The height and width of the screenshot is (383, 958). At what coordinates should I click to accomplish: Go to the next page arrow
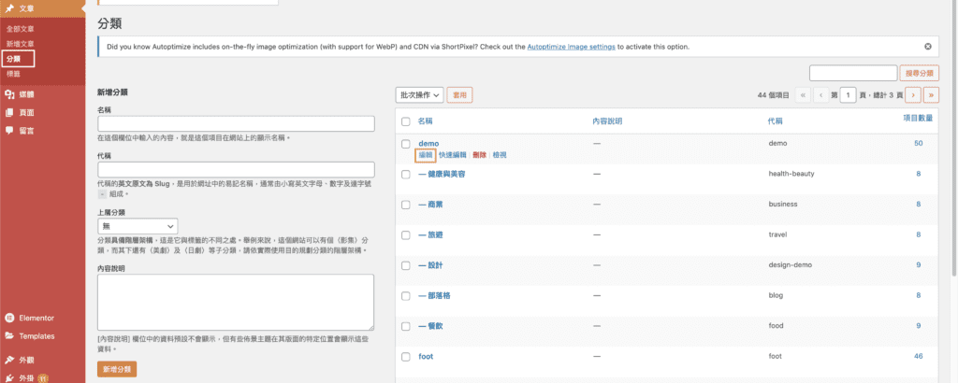click(x=913, y=95)
